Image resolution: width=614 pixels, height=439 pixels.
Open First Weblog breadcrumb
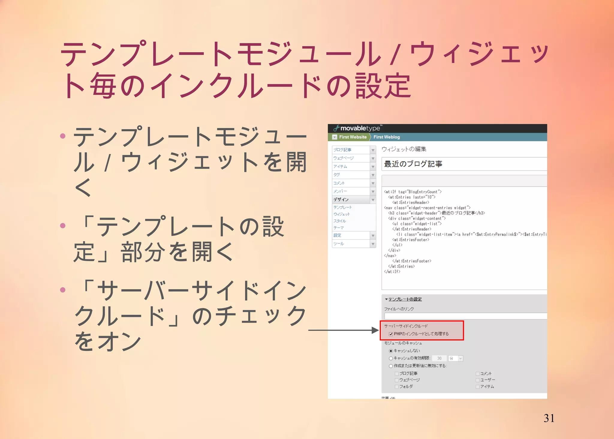(386, 137)
